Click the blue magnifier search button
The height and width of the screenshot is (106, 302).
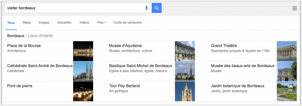157,8
